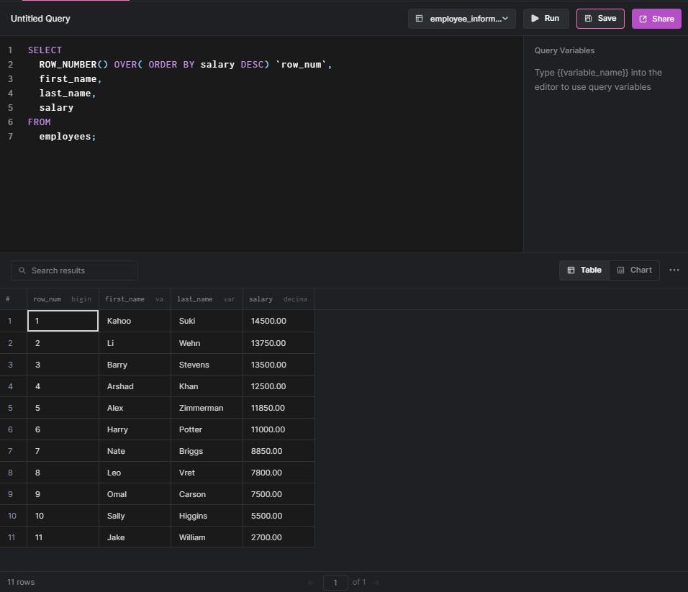Click the salary column header

(x=279, y=299)
